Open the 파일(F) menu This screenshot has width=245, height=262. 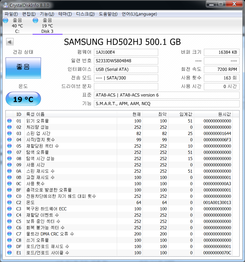[11, 14]
